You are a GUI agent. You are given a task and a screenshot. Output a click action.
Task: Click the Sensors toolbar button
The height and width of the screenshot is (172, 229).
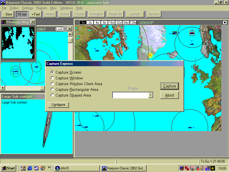(154, 14)
